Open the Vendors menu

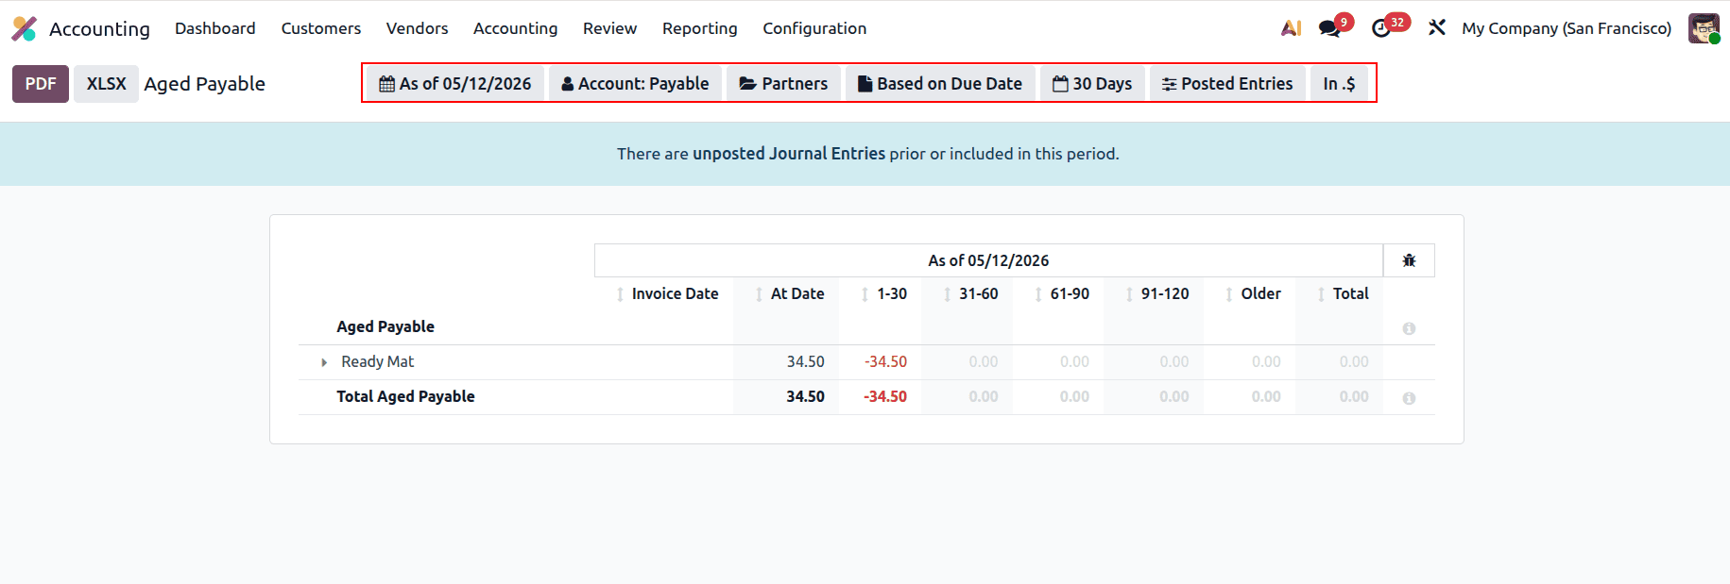point(417,28)
